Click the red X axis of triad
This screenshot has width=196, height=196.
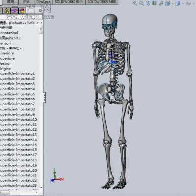coord(60,179)
